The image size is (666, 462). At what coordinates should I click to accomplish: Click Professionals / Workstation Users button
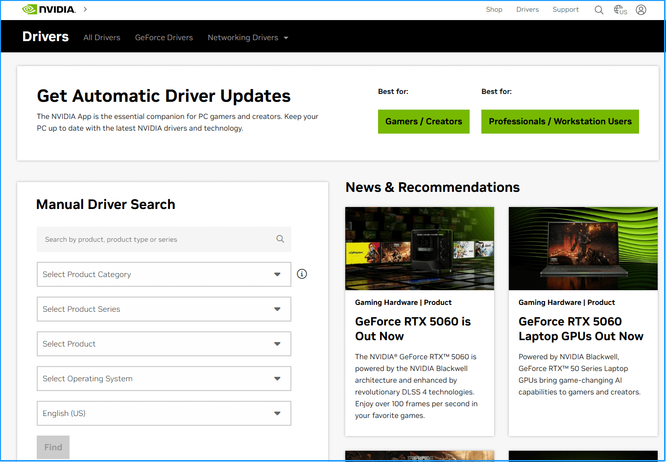[x=560, y=121]
